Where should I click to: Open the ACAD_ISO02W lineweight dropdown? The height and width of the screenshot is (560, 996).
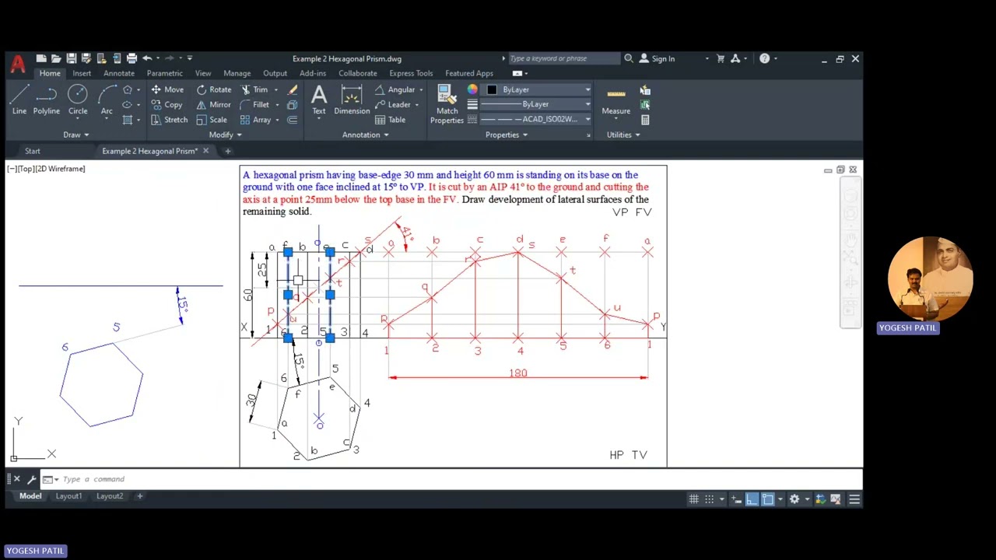(x=535, y=119)
